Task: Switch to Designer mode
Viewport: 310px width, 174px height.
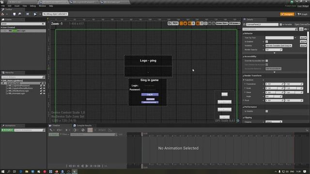Action: pos(287,14)
